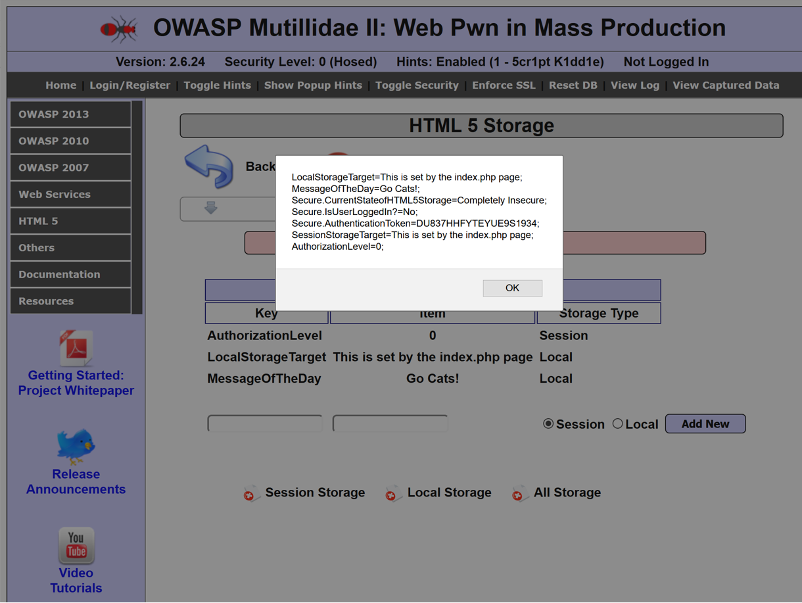The image size is (802, 603).
Task: Click the AuthorizationLevel key cell
Action: 265,335
